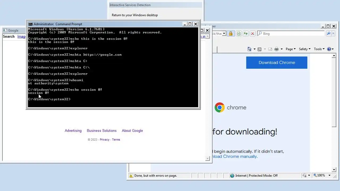The width and height of the screenshot is (340, 191).
Task: Open the Safety menu
Action: 305,49
